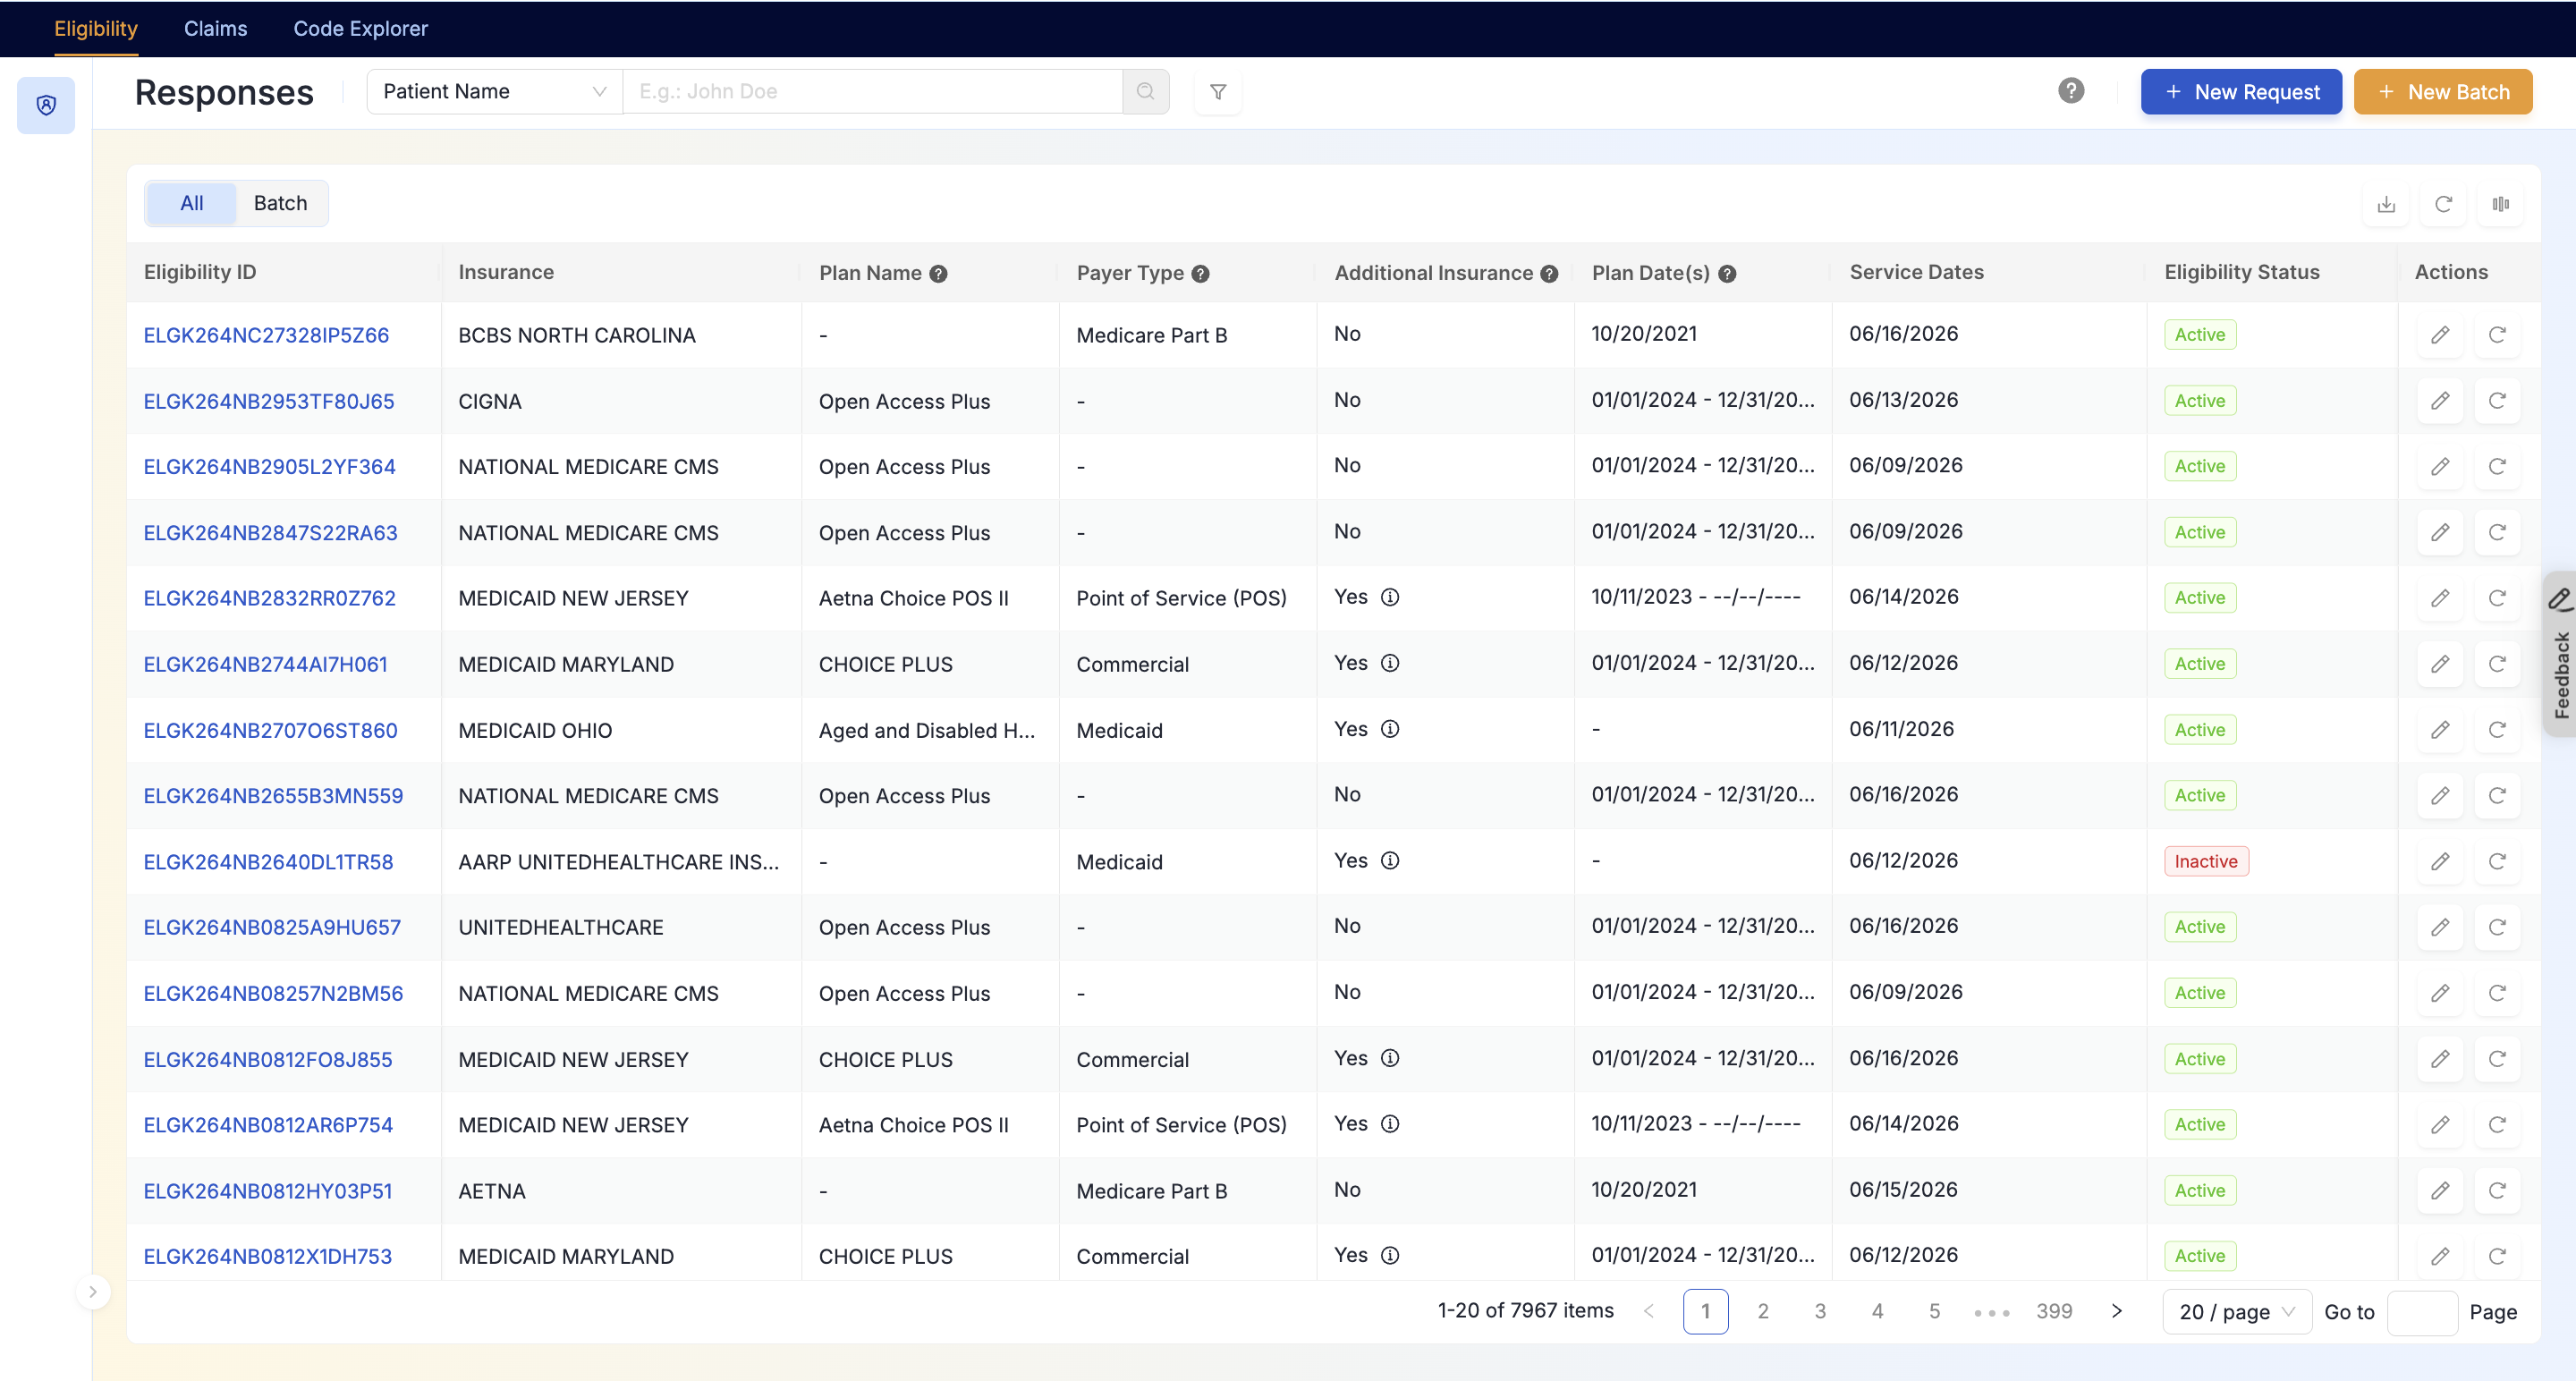This screenshot has height=1381, width=2576.
Task: Open eligibility ID ELGK264NB08257N2BM56 link
Action: (x=274, y=994)
